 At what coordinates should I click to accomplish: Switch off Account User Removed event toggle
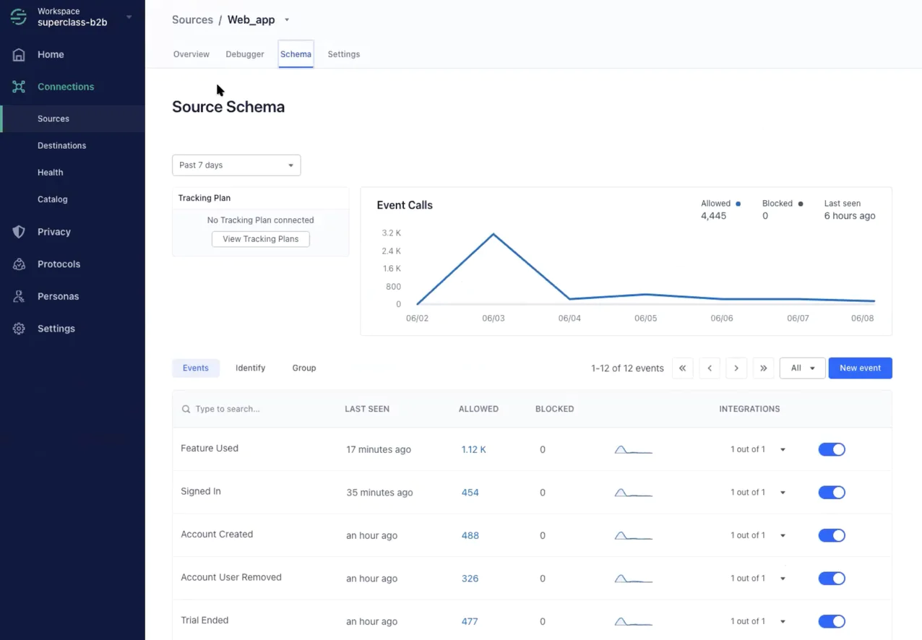point(832,579)
